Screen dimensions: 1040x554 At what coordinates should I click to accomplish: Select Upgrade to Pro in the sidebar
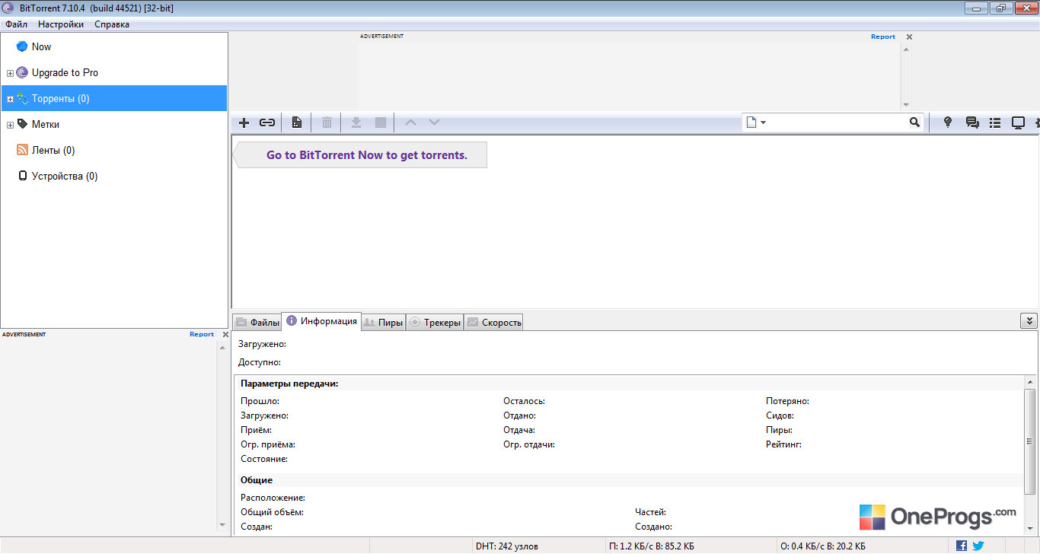(x=114, y=72)
